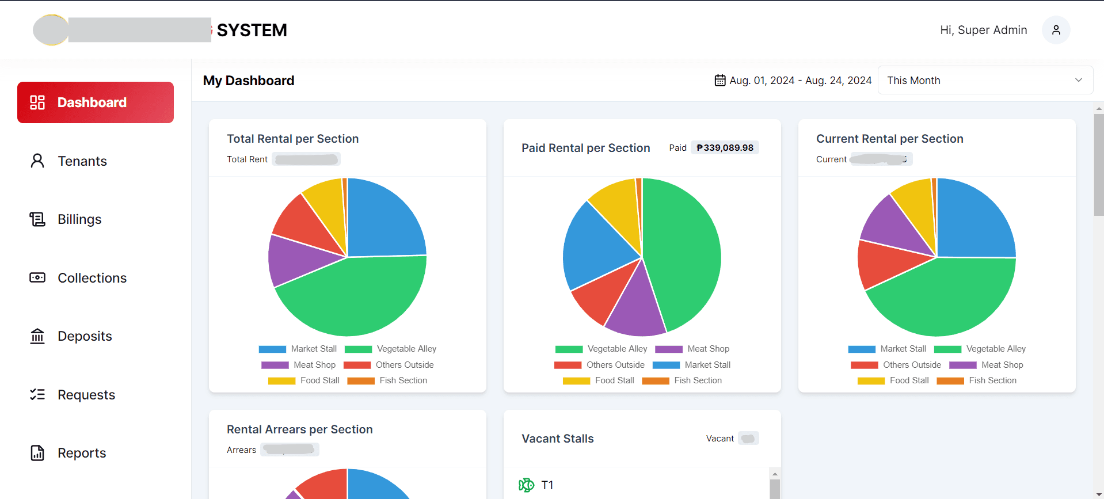
Task: Click the Reports chart file icon
Action: 37,453
